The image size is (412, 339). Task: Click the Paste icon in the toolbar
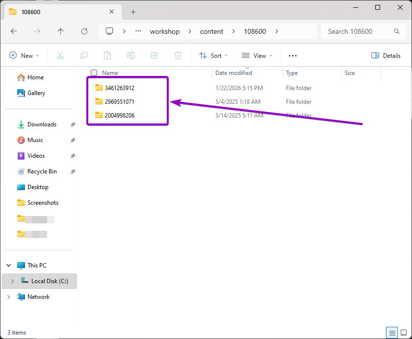[107, 55]
